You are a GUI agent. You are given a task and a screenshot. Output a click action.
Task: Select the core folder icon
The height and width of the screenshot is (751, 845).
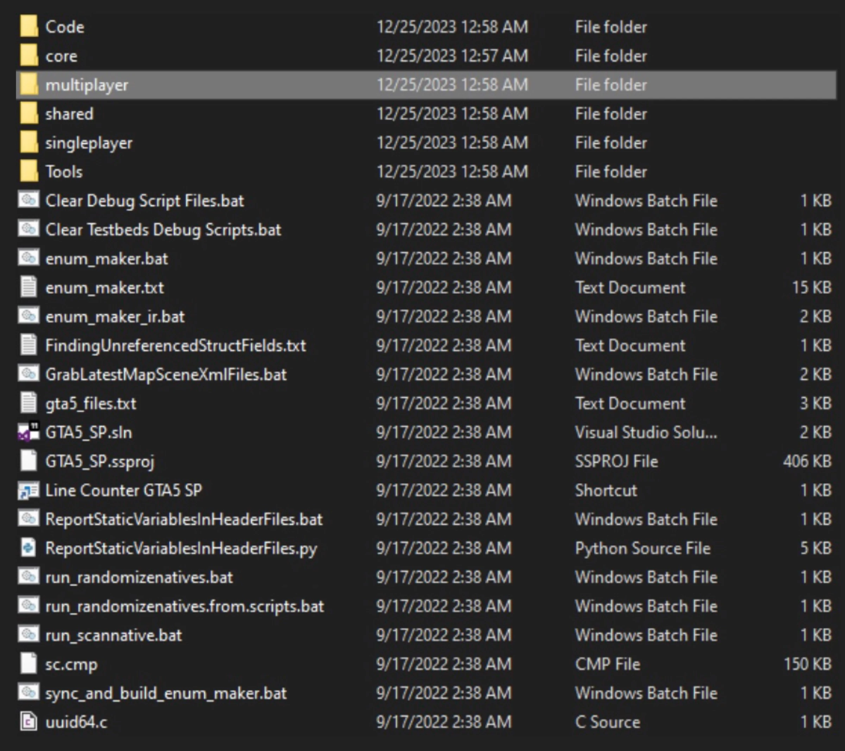(29, 55)
